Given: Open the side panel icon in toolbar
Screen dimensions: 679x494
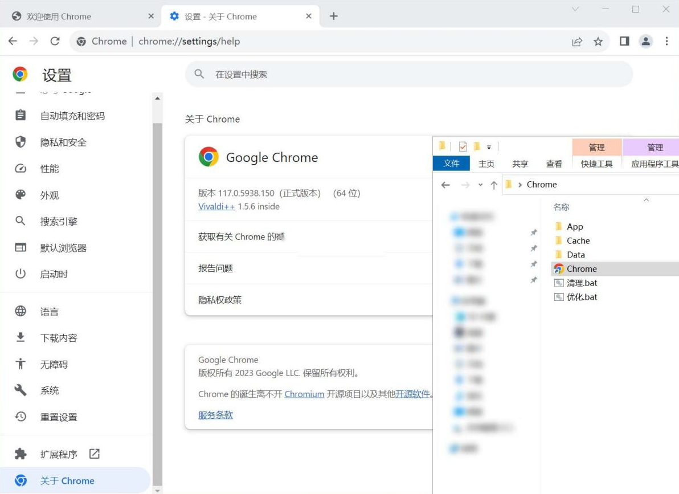Looking at the screenshot, I should click(x=624, y=41).
